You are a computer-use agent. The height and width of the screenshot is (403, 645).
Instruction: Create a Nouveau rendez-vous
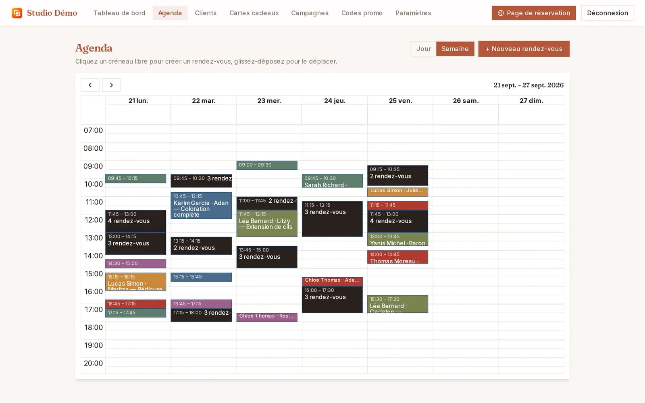524,49
